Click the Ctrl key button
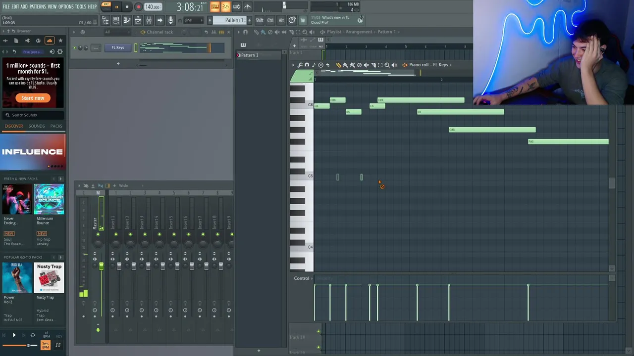 click(x=270, y=20)
